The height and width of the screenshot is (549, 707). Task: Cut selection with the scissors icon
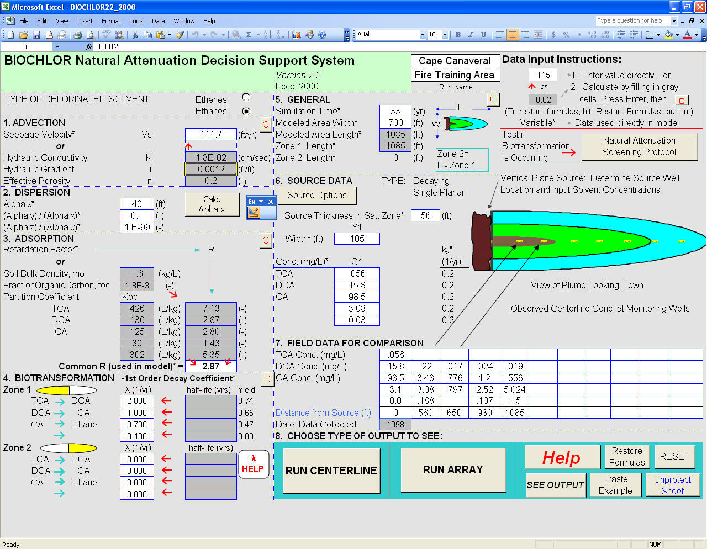135,35
